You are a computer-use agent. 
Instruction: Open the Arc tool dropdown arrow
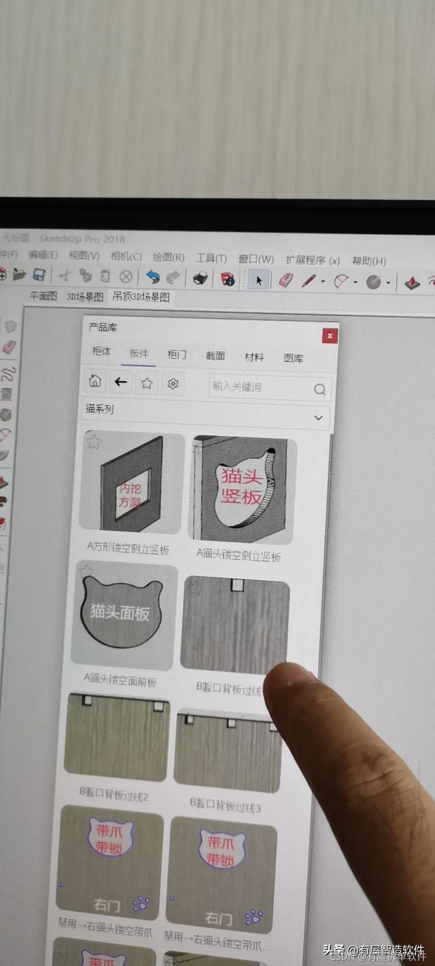coord(355,282)
